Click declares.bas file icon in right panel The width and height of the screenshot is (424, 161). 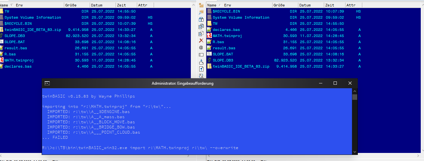click(209, 30)
